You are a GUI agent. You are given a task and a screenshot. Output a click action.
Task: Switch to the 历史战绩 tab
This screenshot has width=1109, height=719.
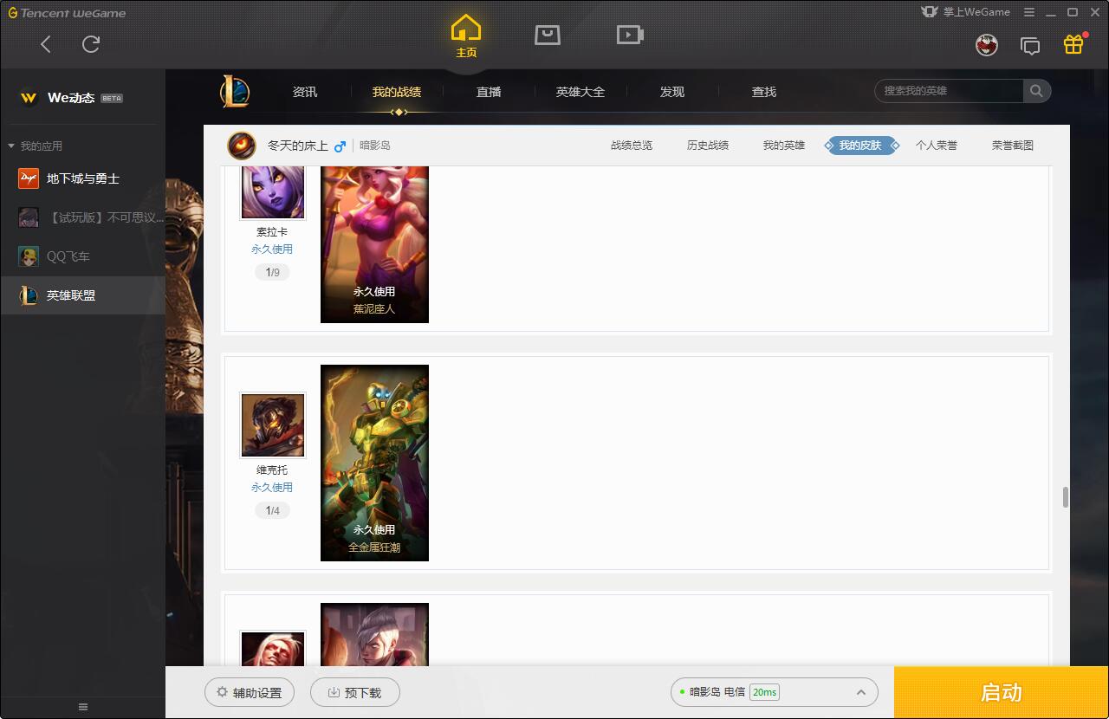(708, 146)
